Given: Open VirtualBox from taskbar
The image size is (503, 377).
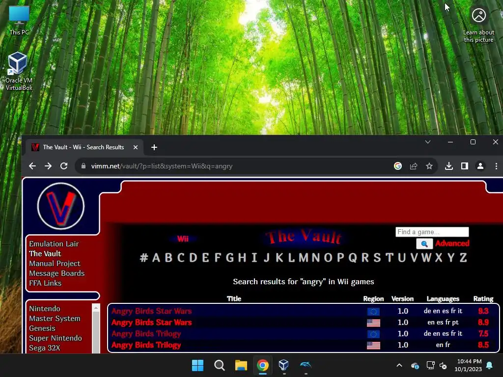Looking at the screenshot, I should point(284,365).
